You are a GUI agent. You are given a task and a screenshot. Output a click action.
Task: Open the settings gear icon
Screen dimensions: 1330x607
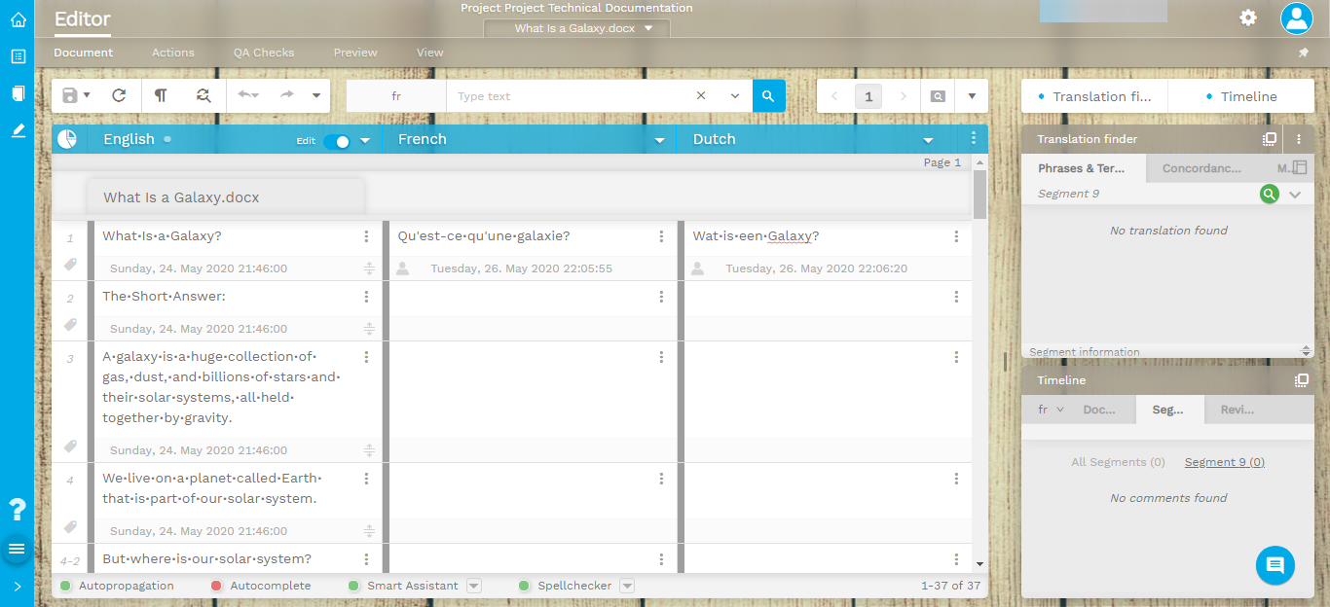[1247, 18]
